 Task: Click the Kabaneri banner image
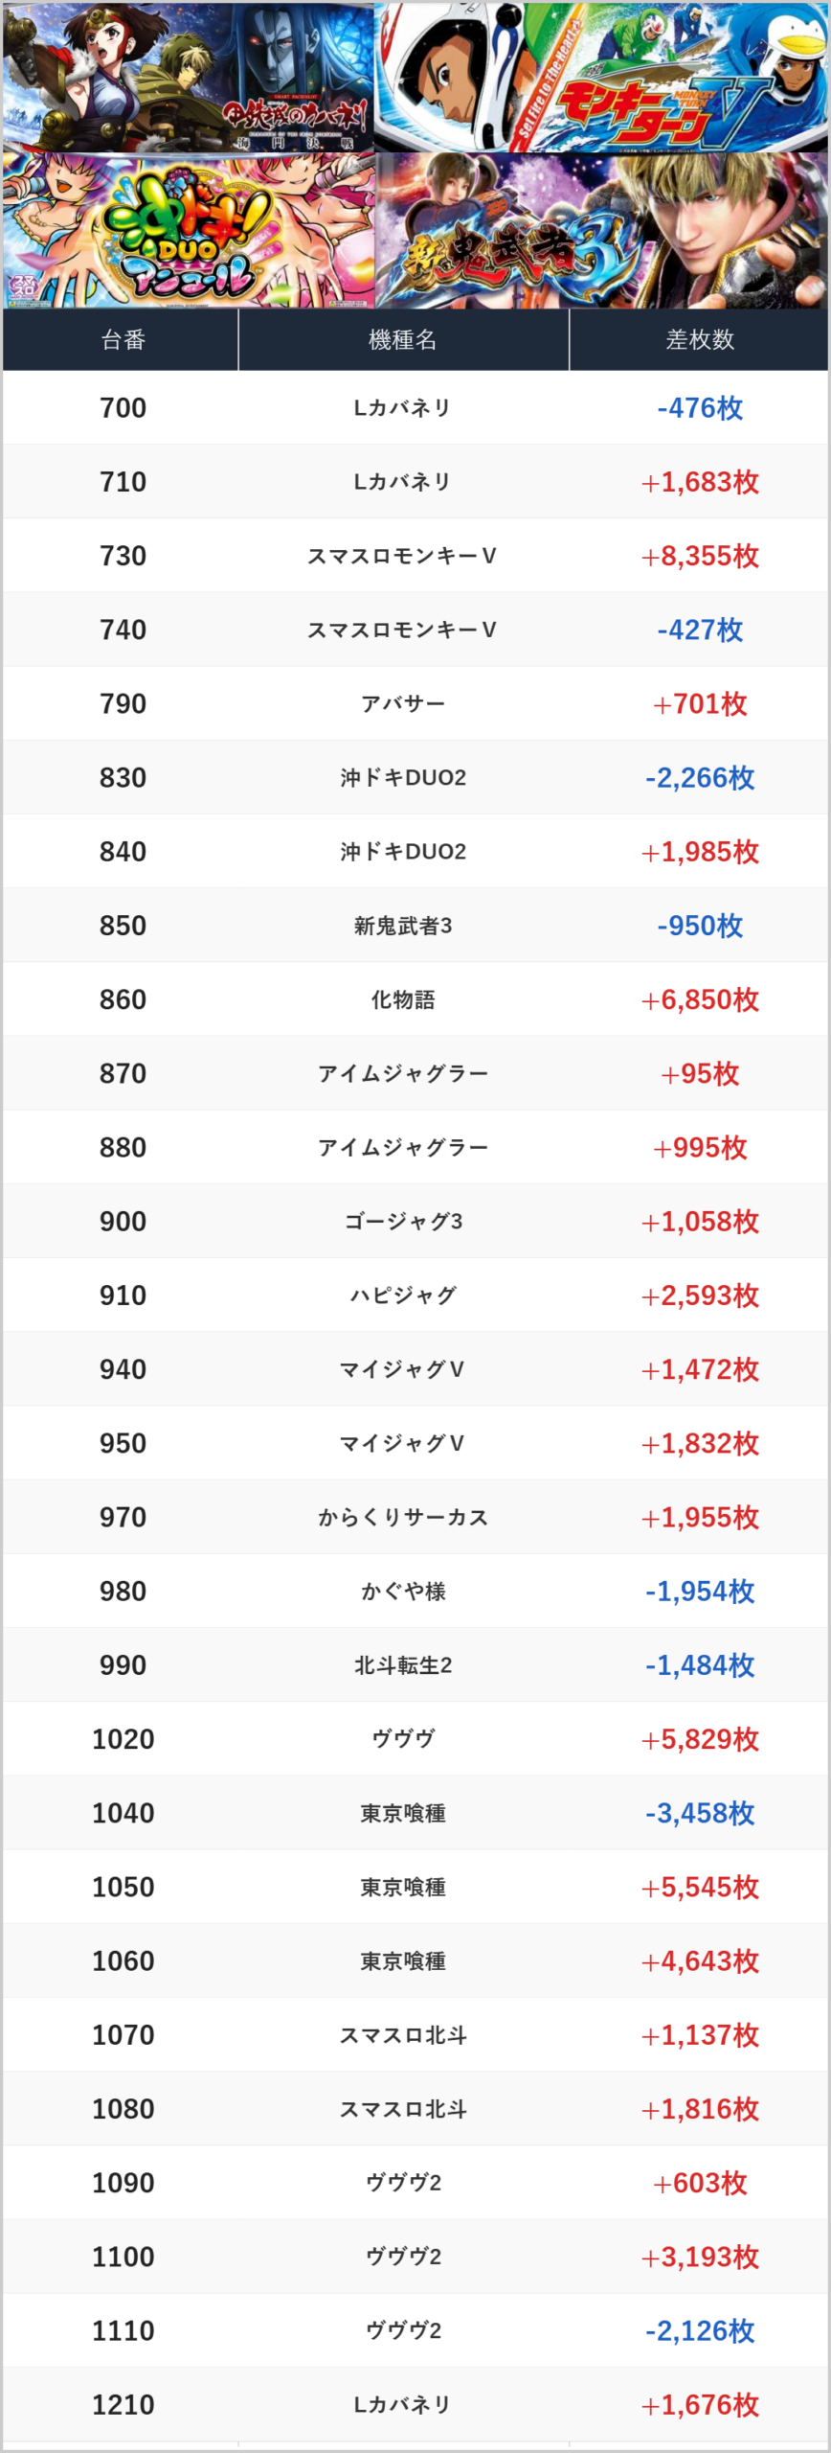[188, 77]
